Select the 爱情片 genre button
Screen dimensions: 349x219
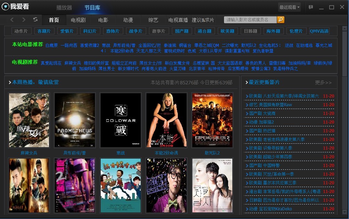(67, 31)
